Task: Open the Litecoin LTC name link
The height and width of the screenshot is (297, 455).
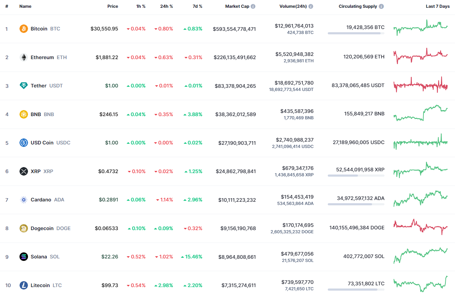Action: (x=40, y=285)
